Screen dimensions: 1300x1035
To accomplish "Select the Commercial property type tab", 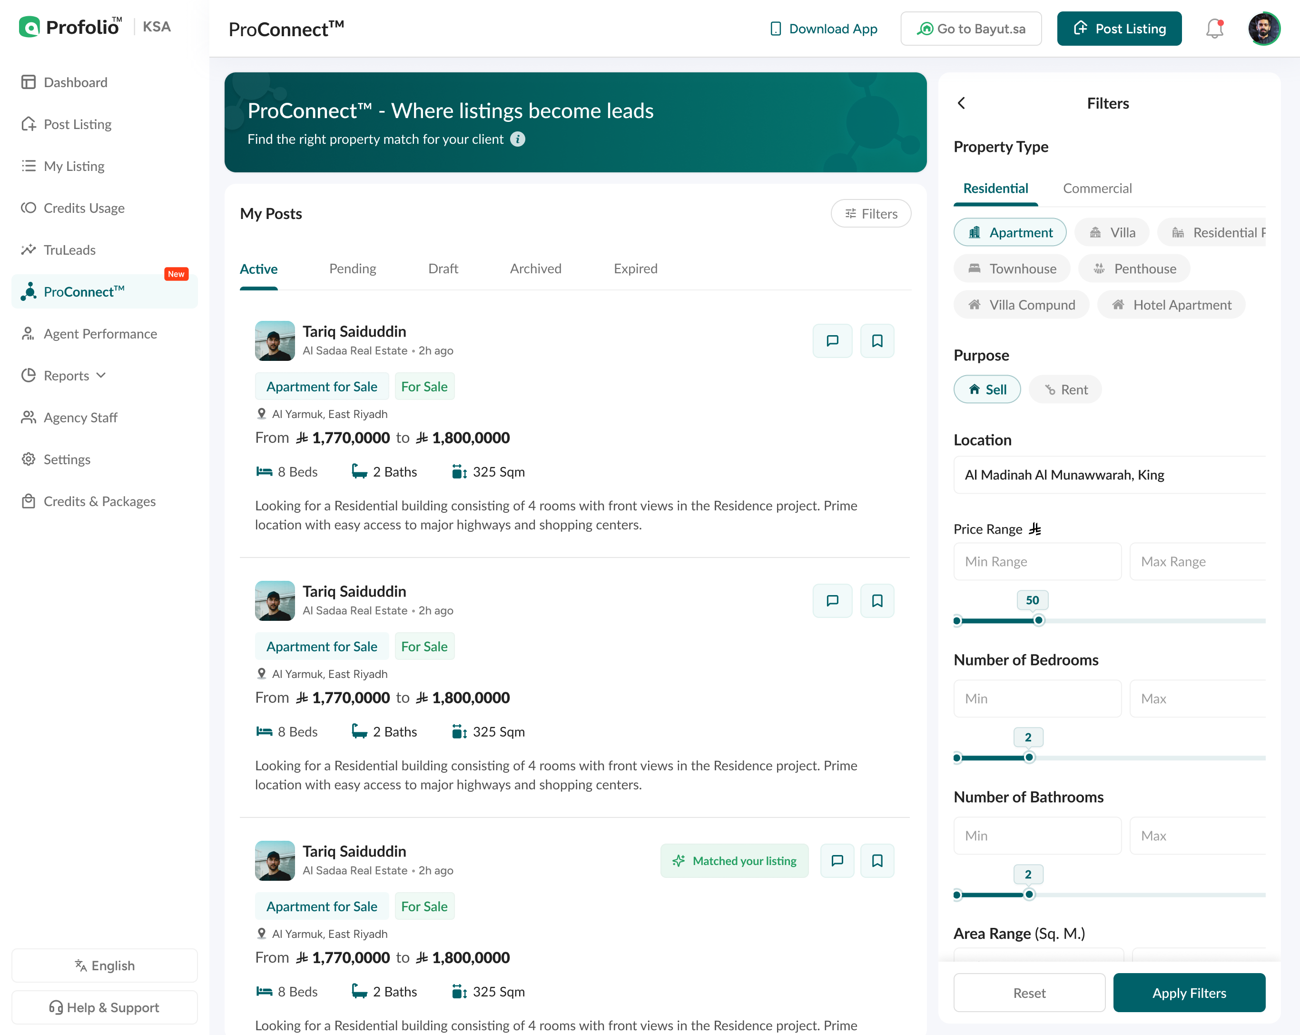I will coord(1097,189).
